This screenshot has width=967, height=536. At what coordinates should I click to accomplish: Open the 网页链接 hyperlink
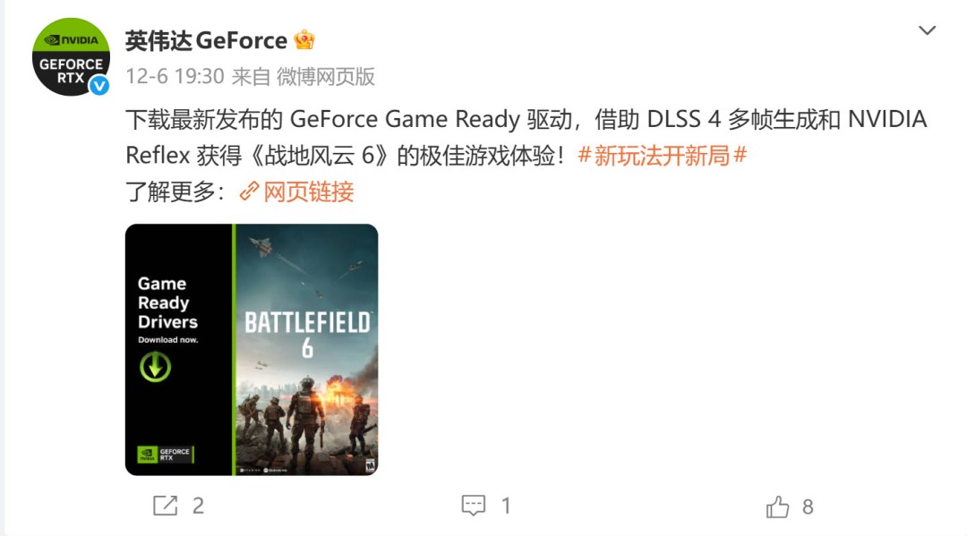[x=306, y=191]
